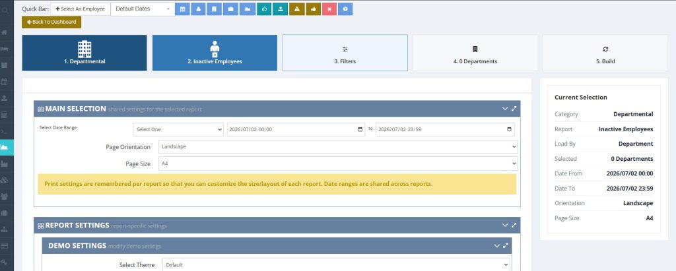Open the Default Dates dropdown
676x271 pixels.
143,9
